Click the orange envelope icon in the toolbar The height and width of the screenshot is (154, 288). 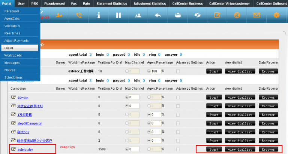pyautogui.click(x=256, y=15)
